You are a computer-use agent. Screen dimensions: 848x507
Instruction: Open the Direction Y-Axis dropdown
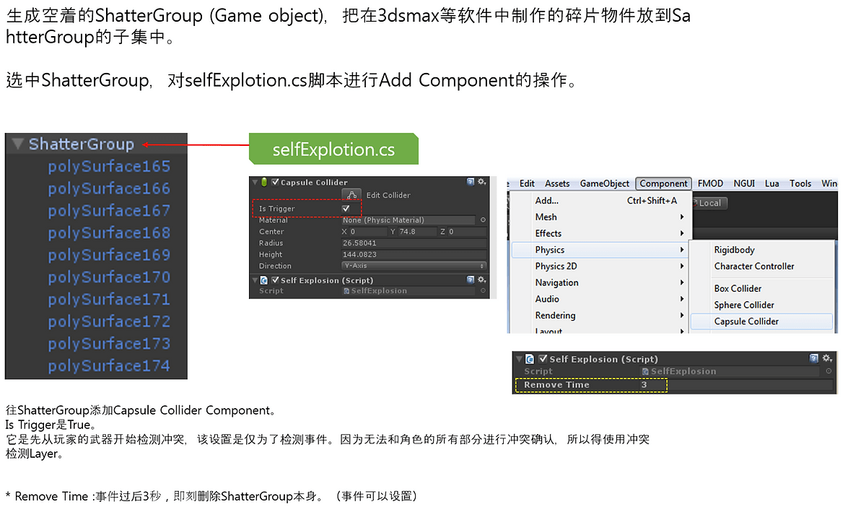[x=414, y=266]
